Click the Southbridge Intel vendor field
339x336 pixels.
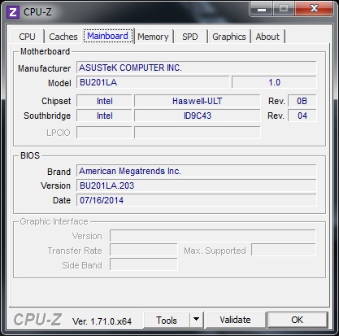[104, 116]
